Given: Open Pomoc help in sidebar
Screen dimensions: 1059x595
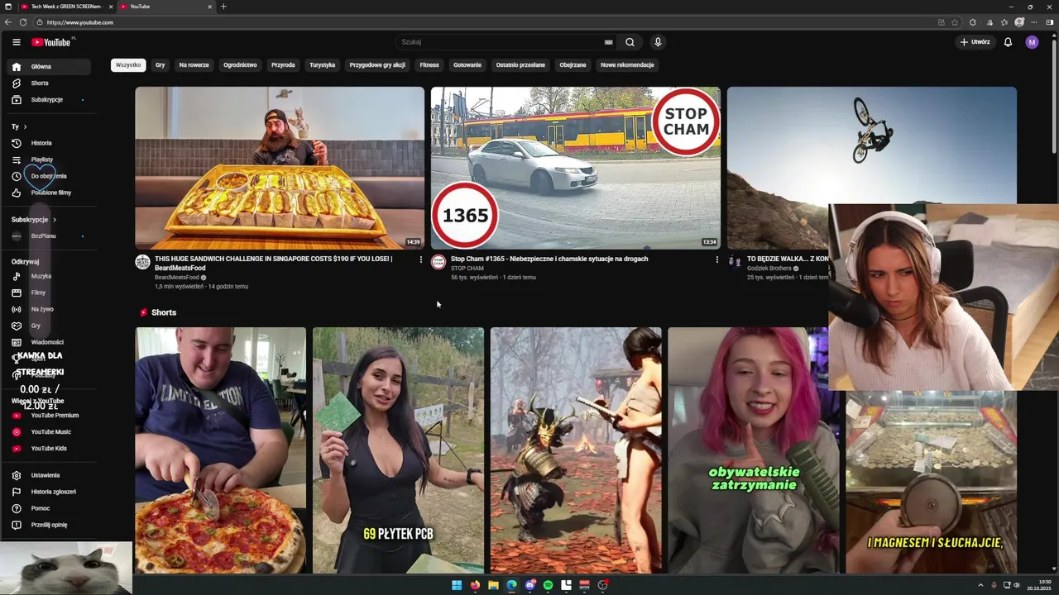Looking at the screenshot, I should (x=50, y=508).
